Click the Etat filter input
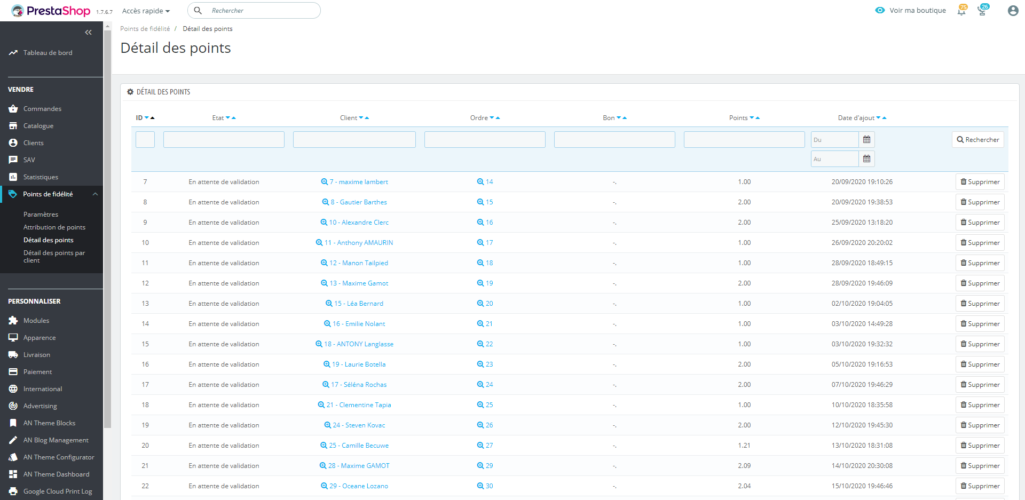 (x=224, y=140)
